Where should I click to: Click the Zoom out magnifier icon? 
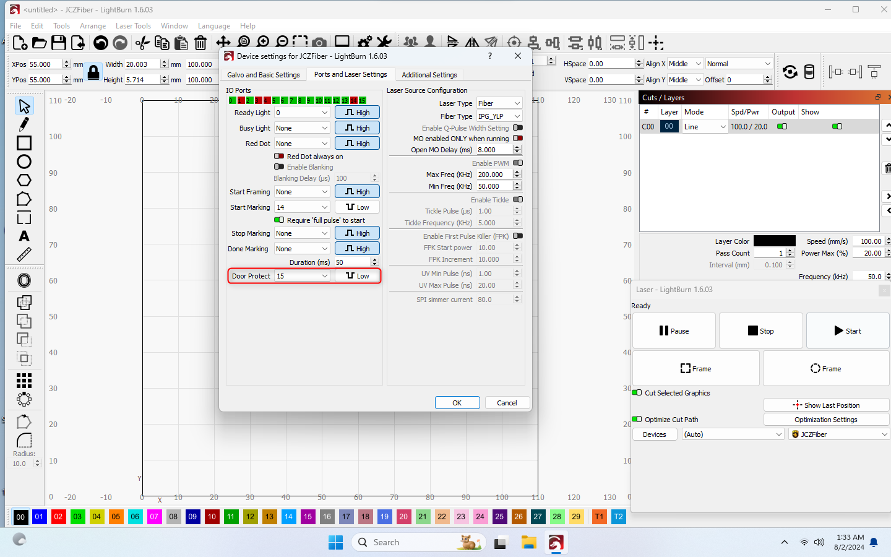(282, 41)
